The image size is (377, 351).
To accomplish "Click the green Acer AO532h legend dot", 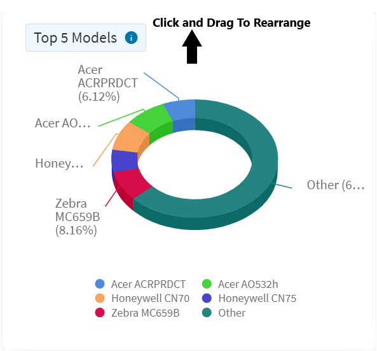I will click(x=207, y=283).
